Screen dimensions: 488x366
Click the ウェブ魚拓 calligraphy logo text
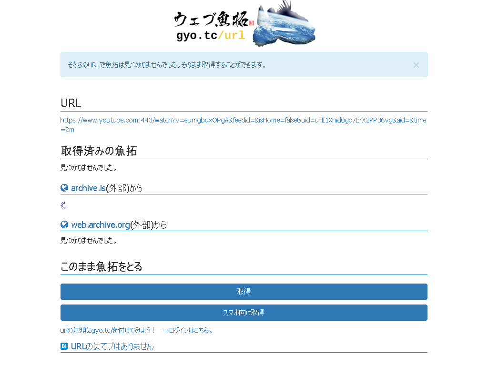tap(210, 20)
